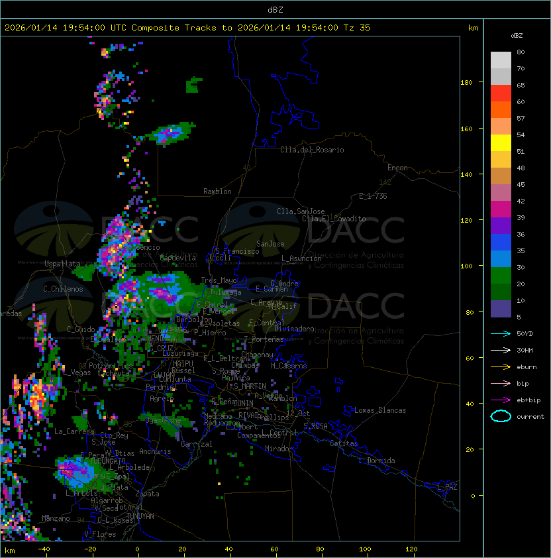Click the L_PAZ place label
551x558 pixels.
[x=447, y=487]
